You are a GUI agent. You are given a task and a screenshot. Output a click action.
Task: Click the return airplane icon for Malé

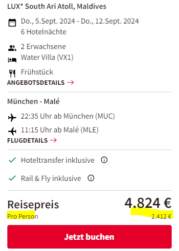tap(12, 131)
